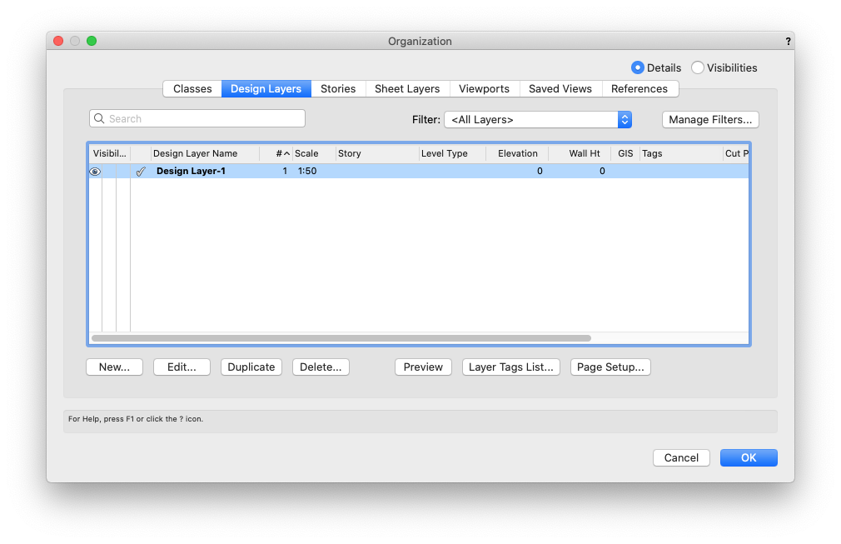This screenshot has height=544, width=841.
Task: Open the Layer Tags List
Action: point(511,367)
